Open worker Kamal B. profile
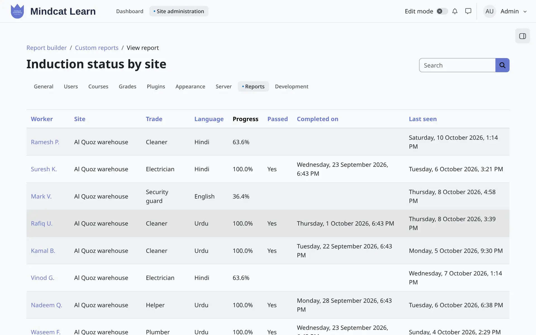 (x=43, y=251)
